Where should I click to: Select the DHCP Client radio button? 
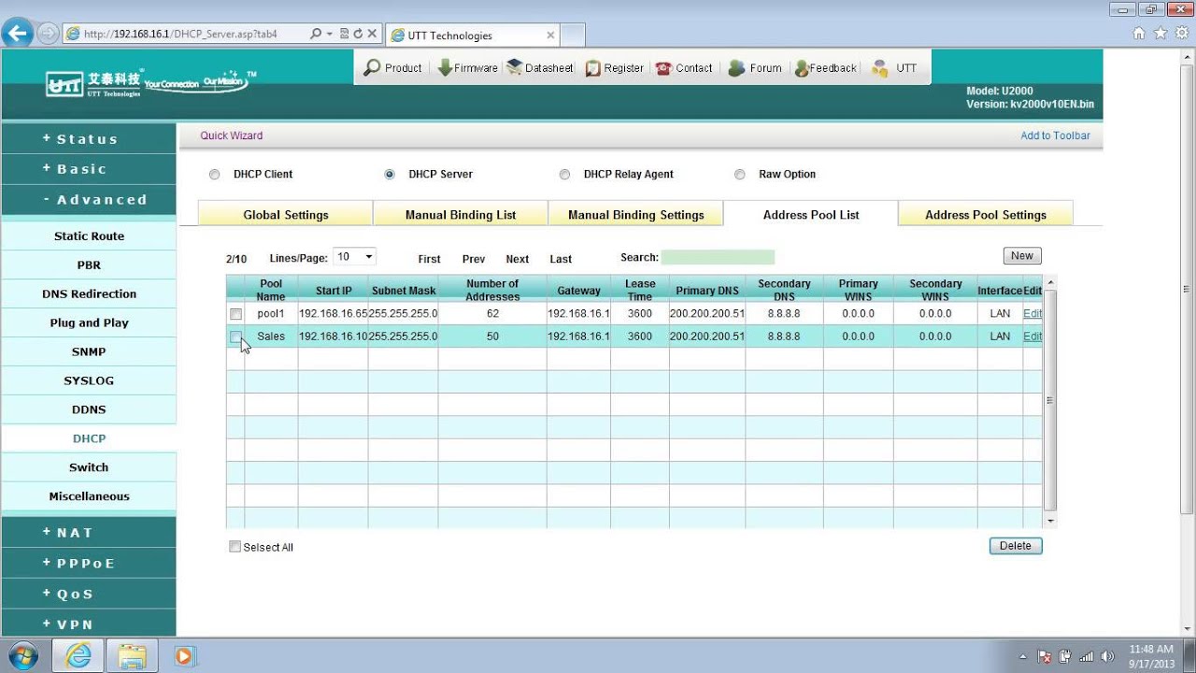pyautogui.click(x=215, y=175)
